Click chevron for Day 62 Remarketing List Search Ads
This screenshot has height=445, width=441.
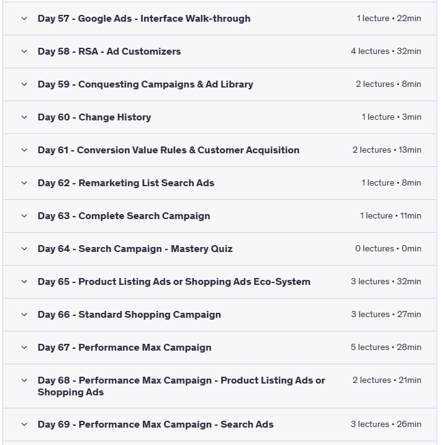24,183
